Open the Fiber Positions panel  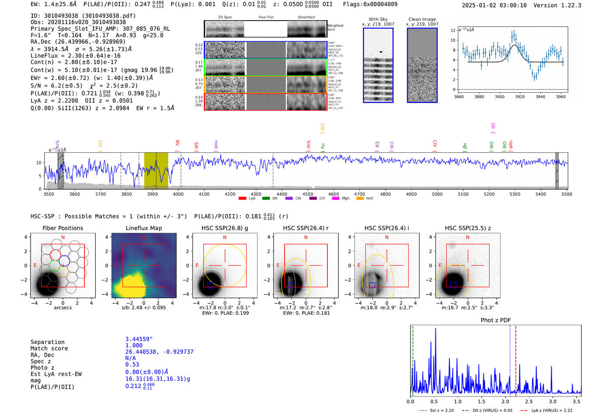point(63,266)
